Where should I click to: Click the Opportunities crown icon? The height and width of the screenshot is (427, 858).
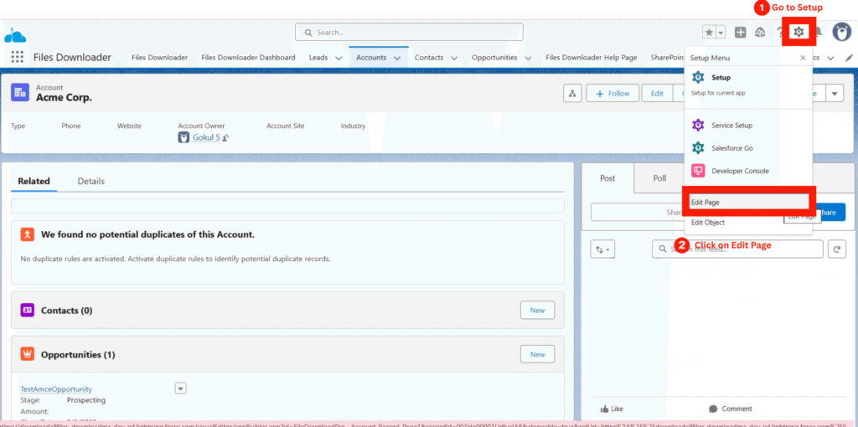28,354
